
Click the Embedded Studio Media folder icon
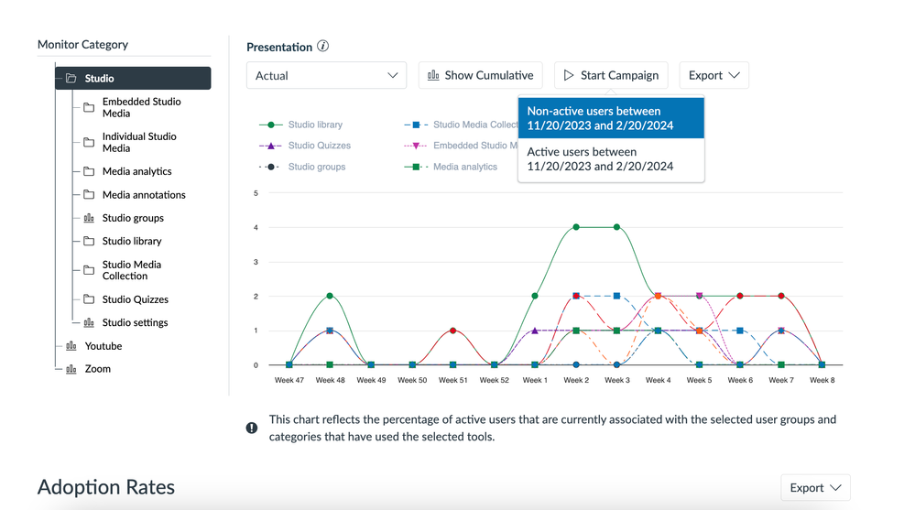(89, 108)
